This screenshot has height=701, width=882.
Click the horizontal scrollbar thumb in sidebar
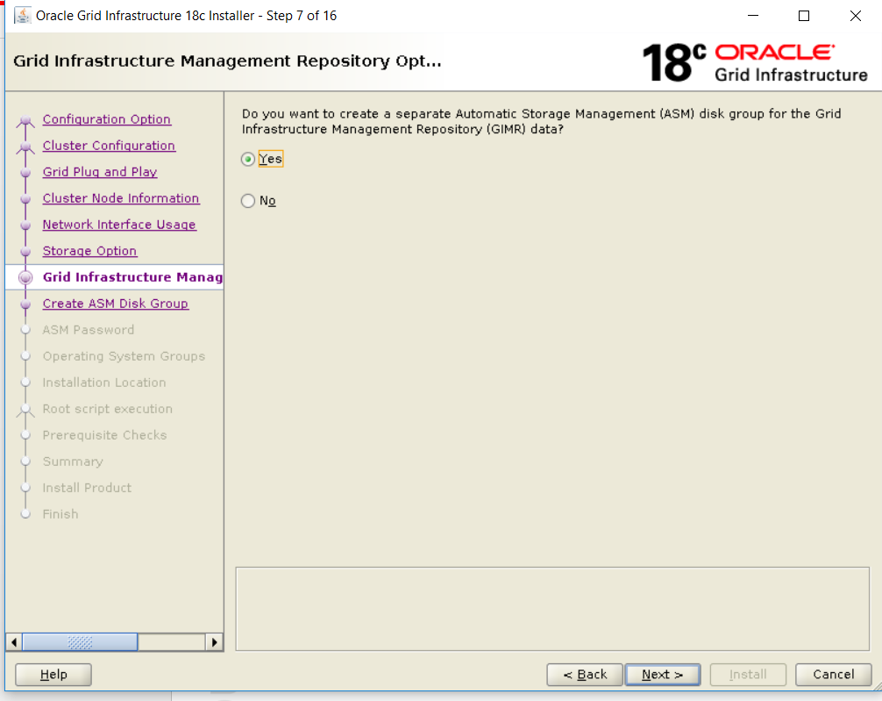click(79, 642)
